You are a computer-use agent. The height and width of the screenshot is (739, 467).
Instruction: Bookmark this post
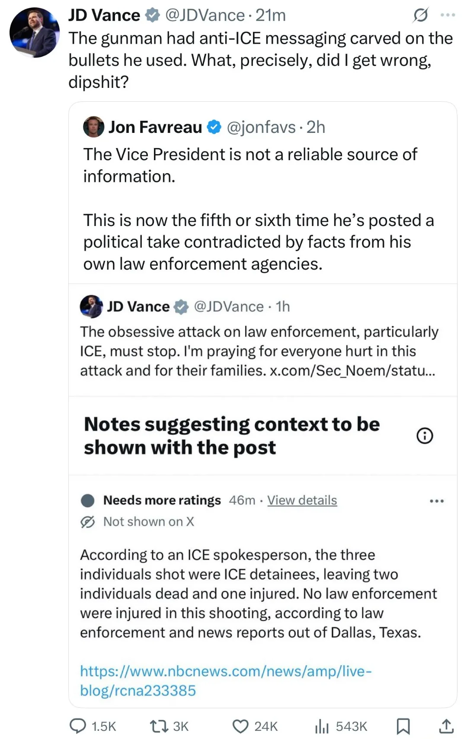pos(403,726)
